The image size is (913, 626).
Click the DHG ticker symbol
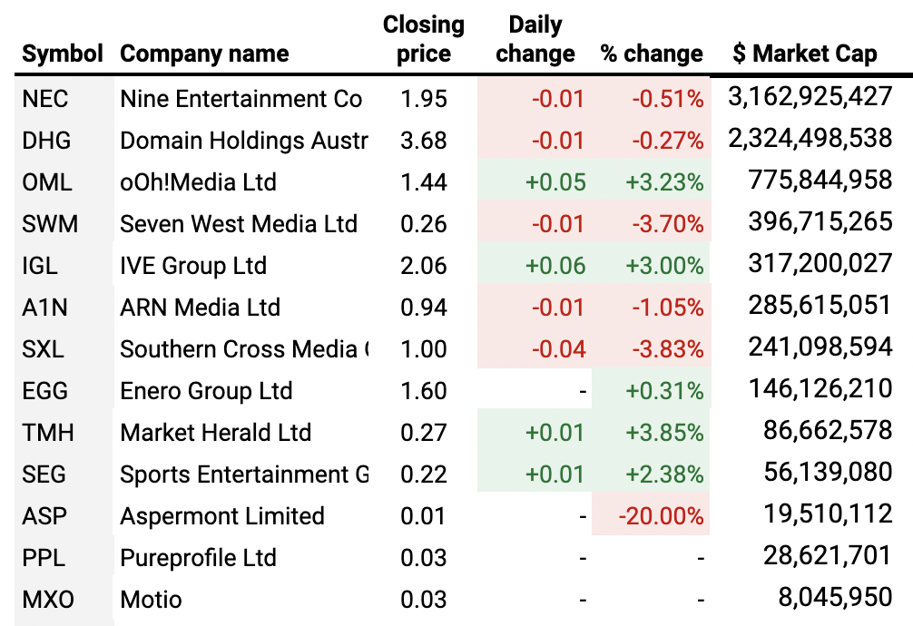click(x=46, y=141)
